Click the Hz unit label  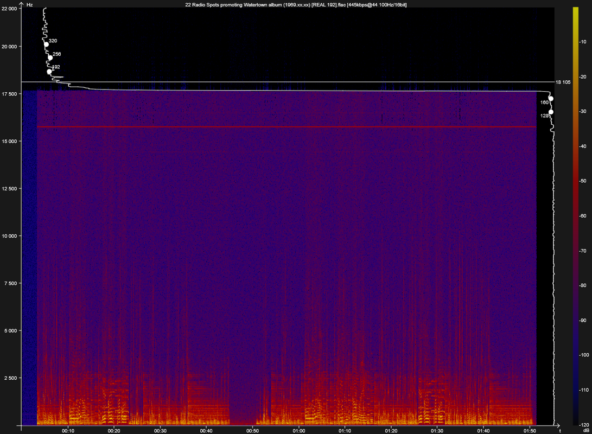click(x=29, y=5)
